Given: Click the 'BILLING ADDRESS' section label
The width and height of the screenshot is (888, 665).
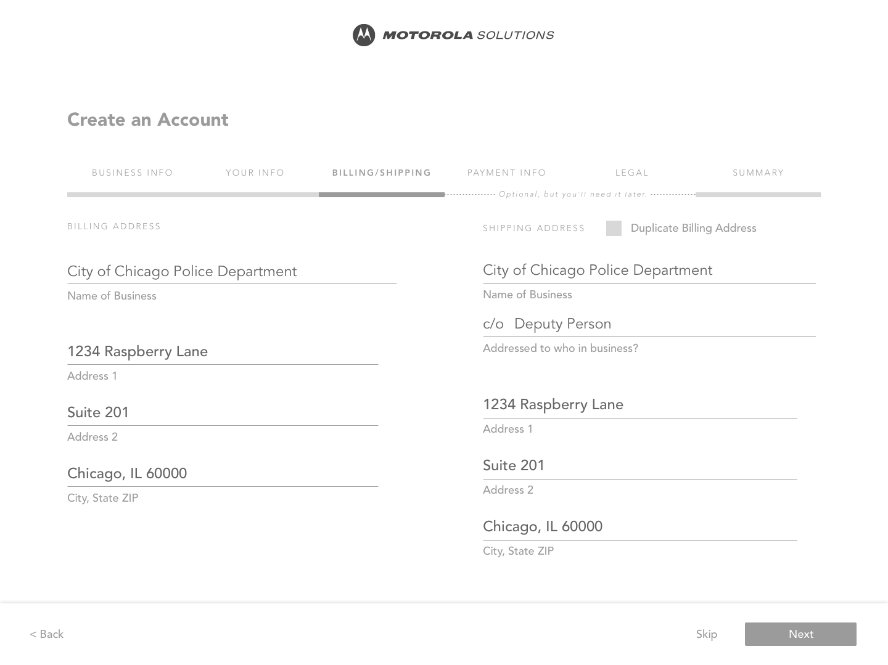Looking at the screenshot, I should point(114,226).
